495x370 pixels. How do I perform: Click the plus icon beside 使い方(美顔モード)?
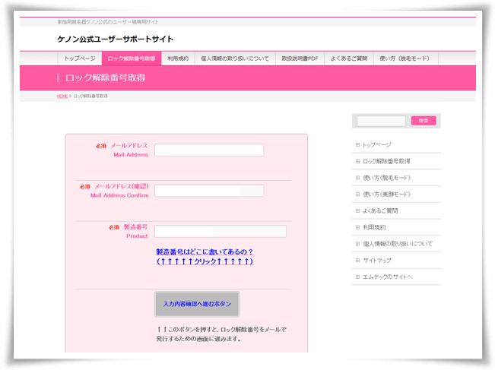point(357,194)
